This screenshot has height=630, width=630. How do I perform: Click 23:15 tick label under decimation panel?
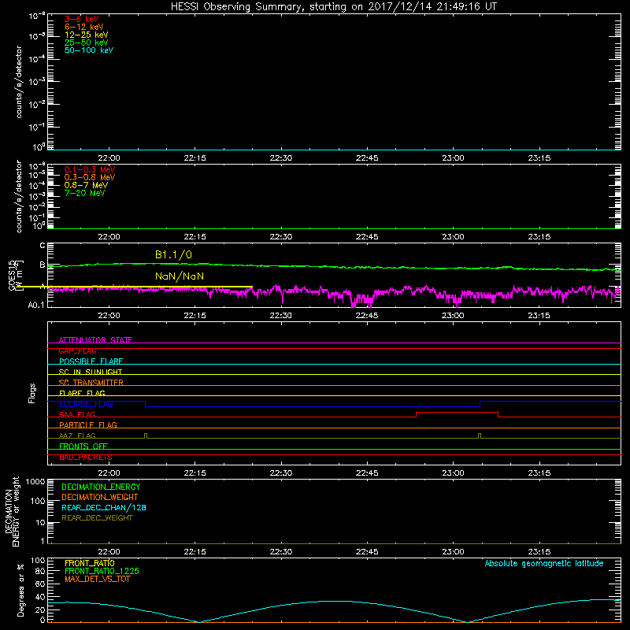pyautogui.click(x=539, y=552)
